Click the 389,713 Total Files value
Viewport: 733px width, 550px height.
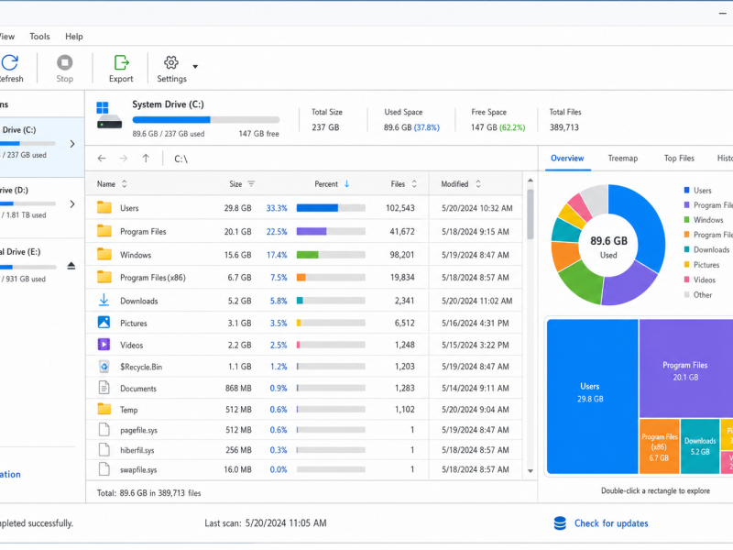563,127
